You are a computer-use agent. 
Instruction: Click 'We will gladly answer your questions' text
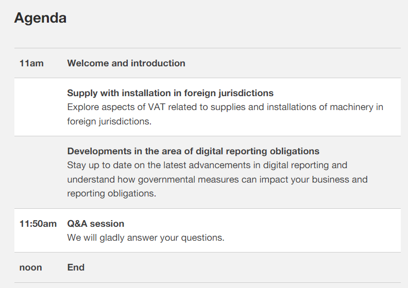point(146,238)
